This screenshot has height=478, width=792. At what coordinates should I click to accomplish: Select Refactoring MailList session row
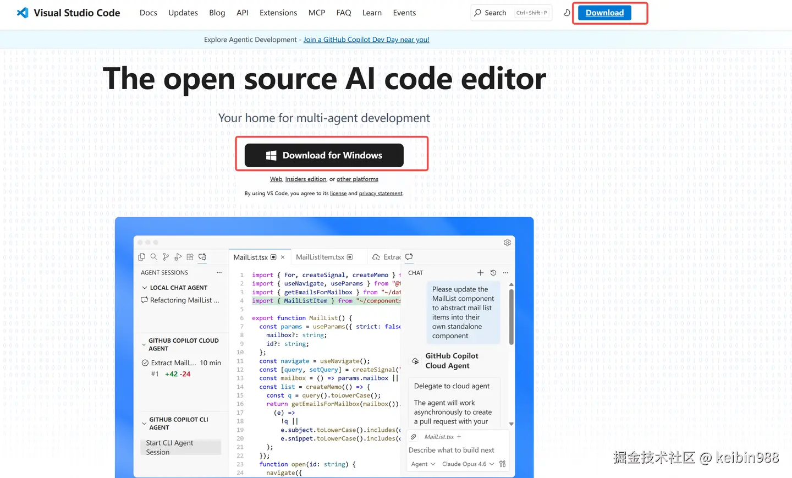coord(180,300)
